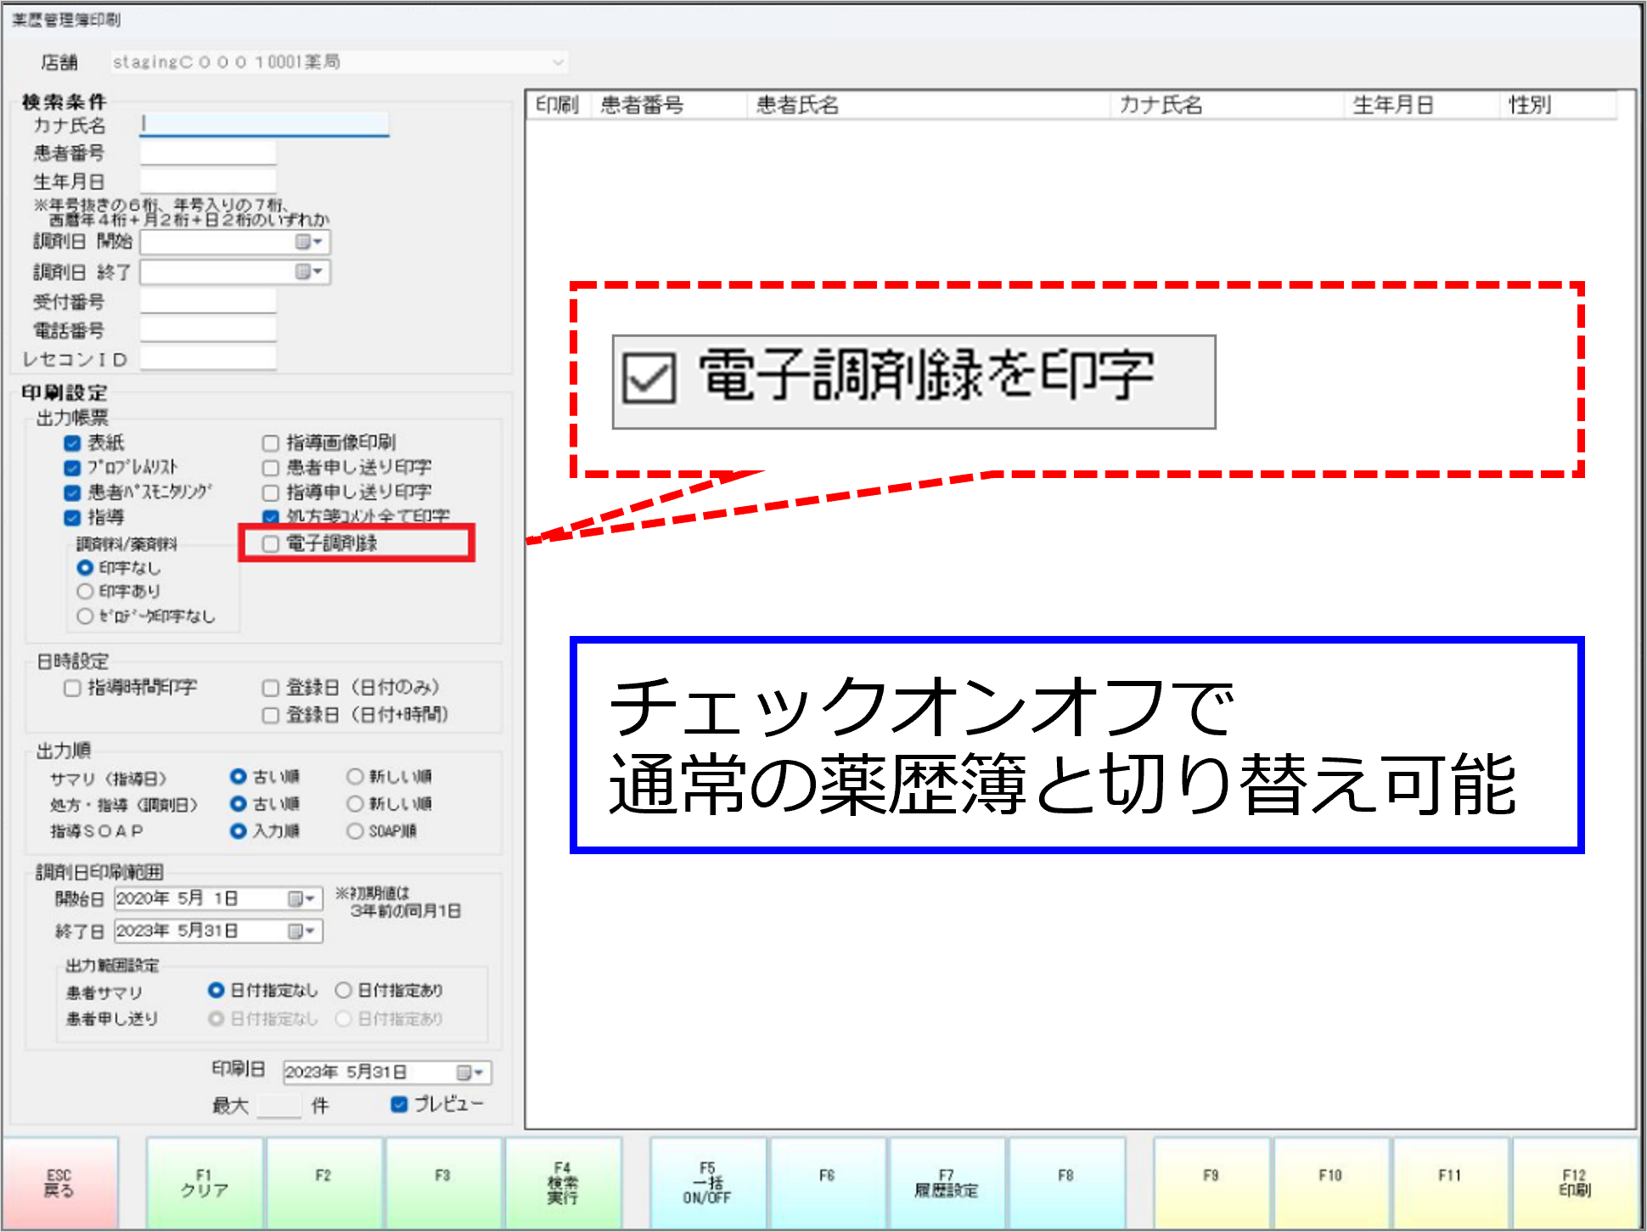Viewport: 1647px width, 1232px height.
Task: Select SOAP順 radio option
Action: click(x=355, y=831)
